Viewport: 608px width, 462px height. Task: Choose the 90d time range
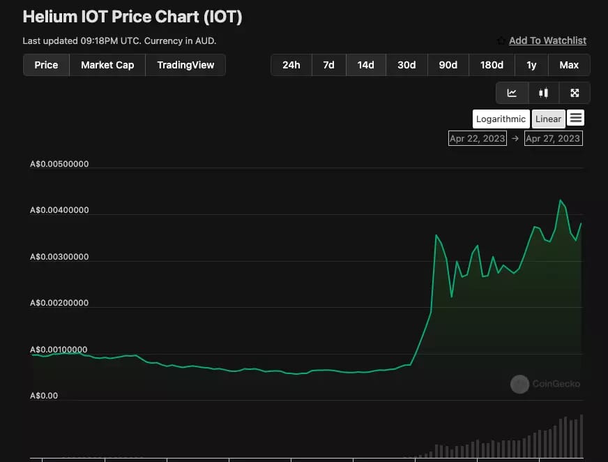(x=448, y=65)
